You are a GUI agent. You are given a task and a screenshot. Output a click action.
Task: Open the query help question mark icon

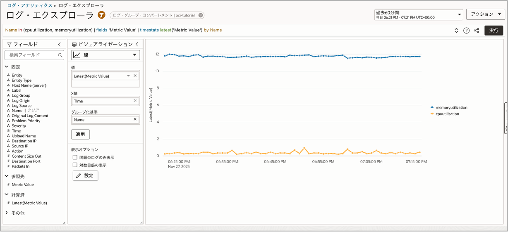tap(466, 31)
